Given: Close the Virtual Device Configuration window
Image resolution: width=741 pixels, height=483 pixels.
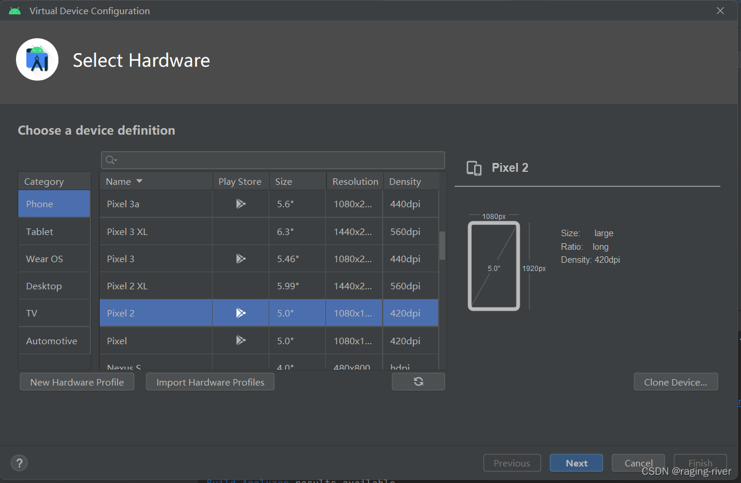Looking at the screenshot, I should point(720,11).
